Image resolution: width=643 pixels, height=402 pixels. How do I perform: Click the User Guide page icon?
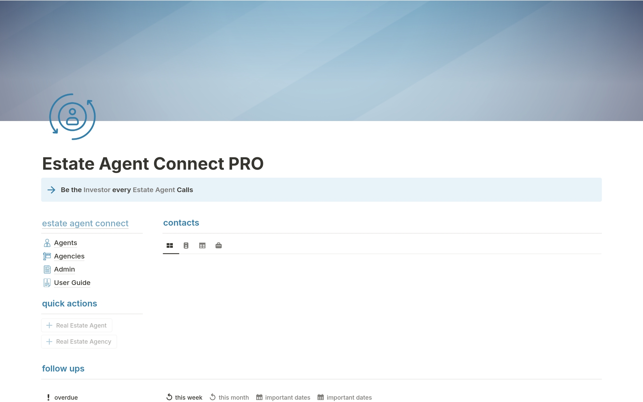(47, 283)
